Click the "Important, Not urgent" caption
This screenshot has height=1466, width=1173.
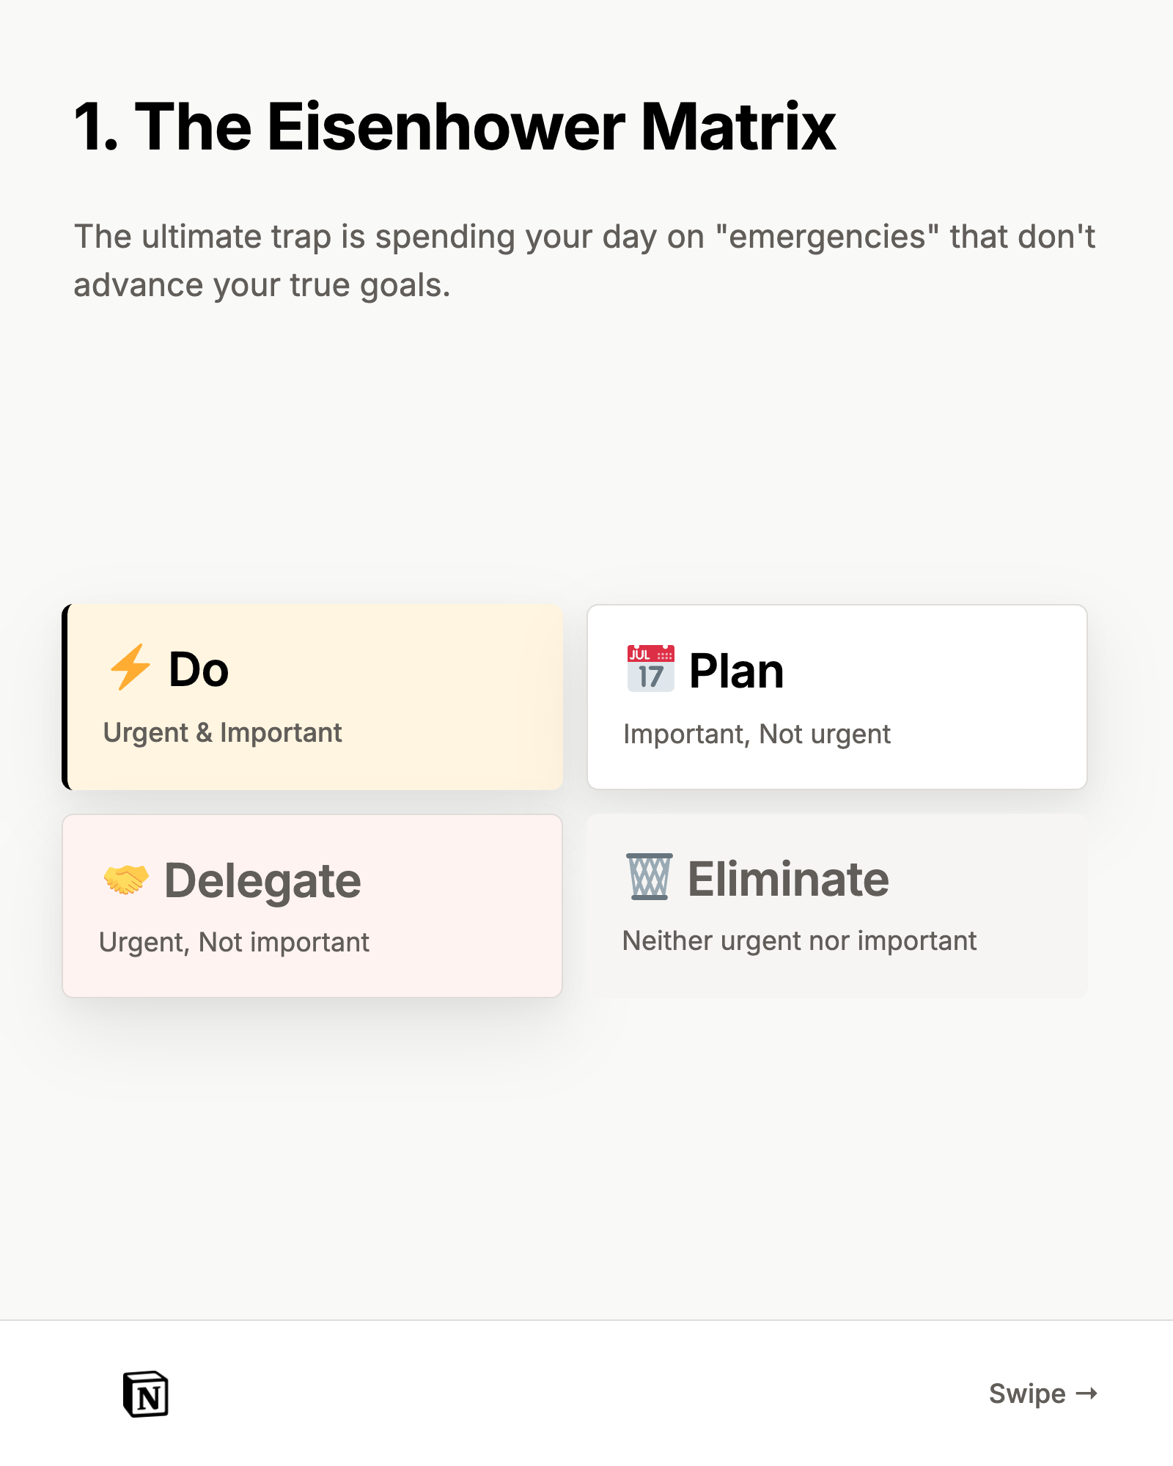[x=757, y=734]
